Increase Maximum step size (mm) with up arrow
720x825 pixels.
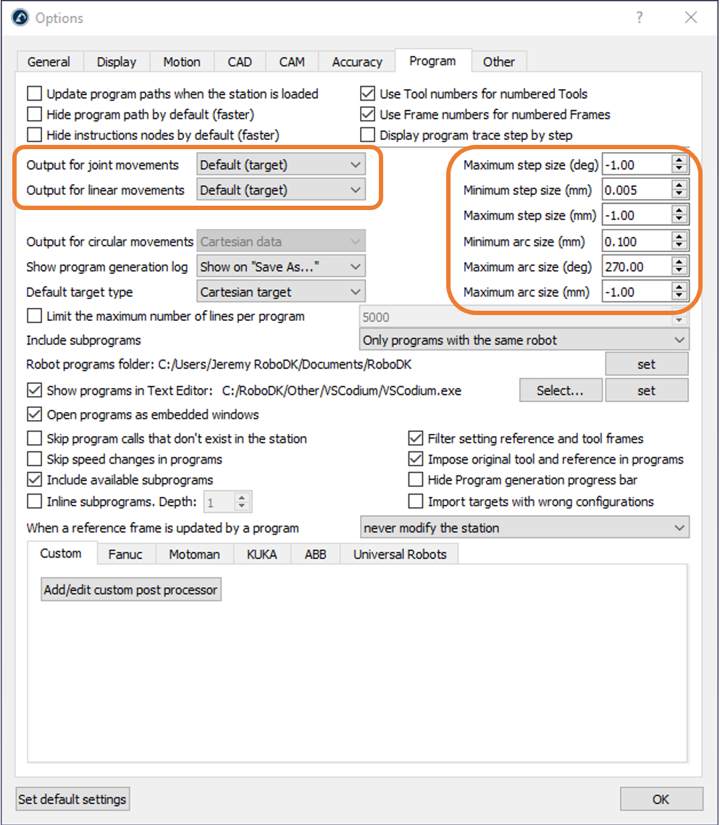[x=679, y=211]
